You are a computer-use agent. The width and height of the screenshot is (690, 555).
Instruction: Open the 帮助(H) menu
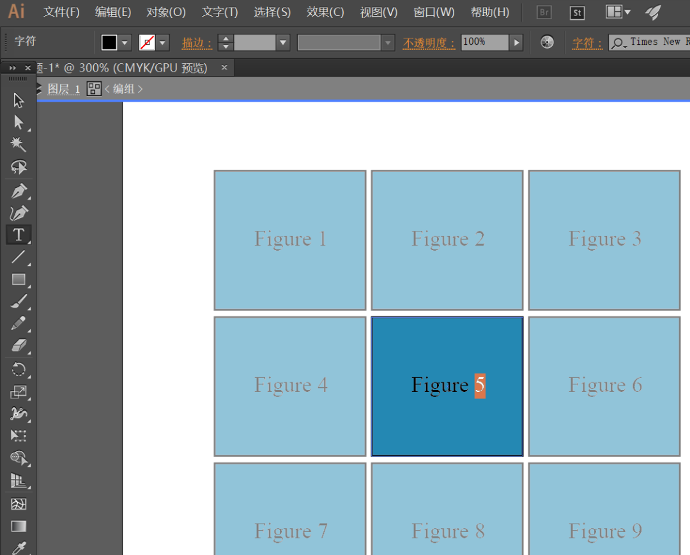(x=490, y=12)
